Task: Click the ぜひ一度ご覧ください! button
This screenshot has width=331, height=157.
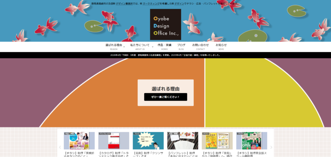Action: pos(165,97)
